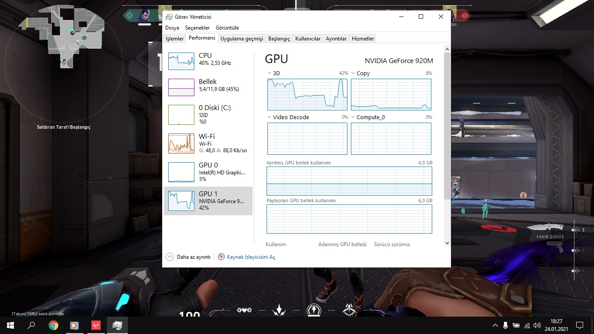Select Bellek in the performance sidebar
The width and height of the screenshot is (594, 334).
coord(208,87)
